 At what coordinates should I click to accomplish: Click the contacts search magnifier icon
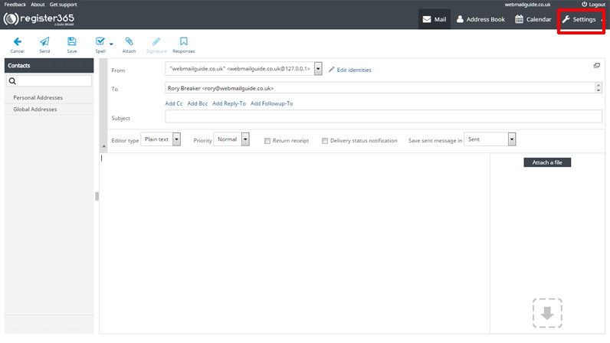(12, 81)
